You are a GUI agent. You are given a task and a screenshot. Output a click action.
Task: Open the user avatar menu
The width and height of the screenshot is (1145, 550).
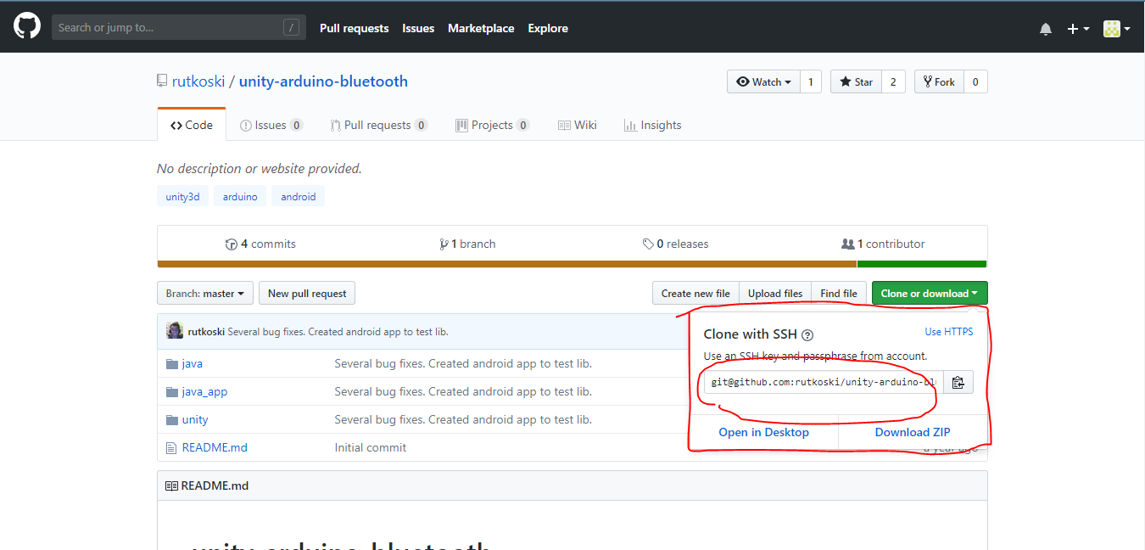pos(1117,29)
